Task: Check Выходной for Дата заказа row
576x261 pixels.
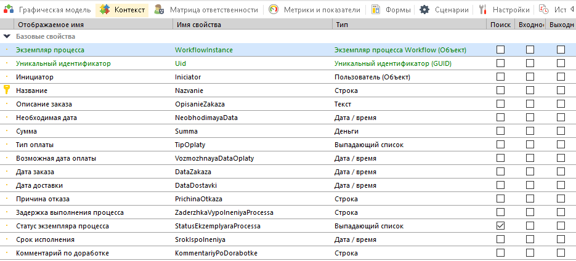Action: point(561,171)
